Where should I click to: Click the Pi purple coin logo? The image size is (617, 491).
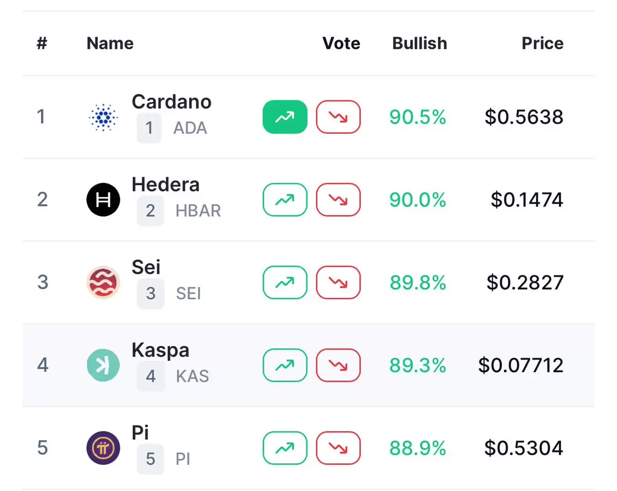(103, 448)
